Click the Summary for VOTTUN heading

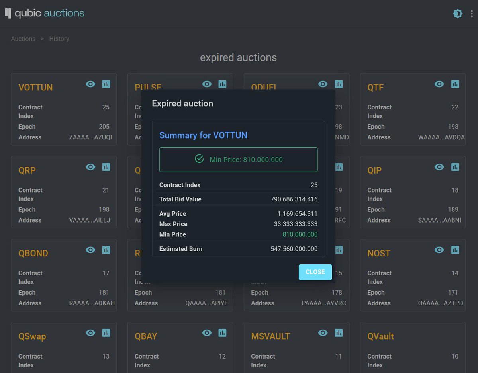pos(203,135)
